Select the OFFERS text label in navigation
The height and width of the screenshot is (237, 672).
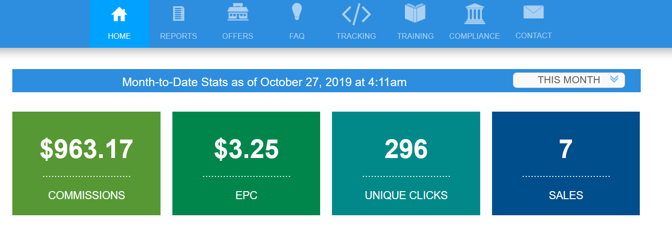238,36
